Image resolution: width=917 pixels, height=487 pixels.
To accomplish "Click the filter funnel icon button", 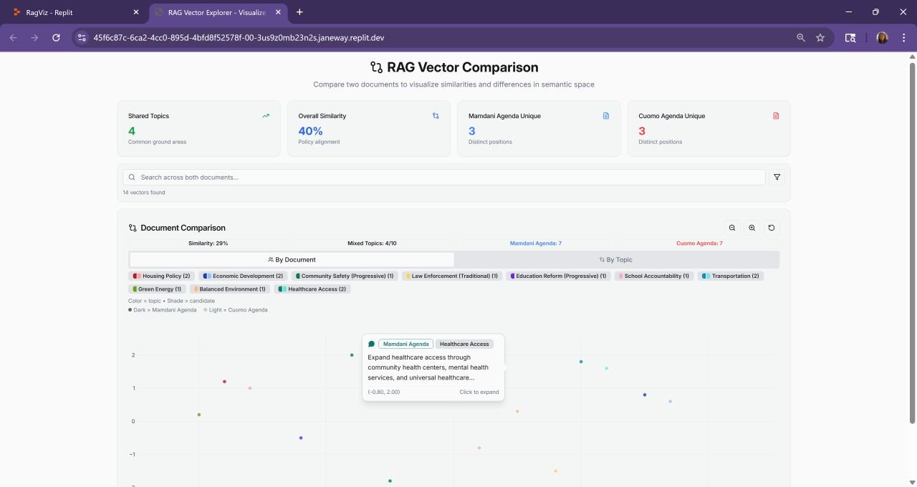I will click(777, 177).
